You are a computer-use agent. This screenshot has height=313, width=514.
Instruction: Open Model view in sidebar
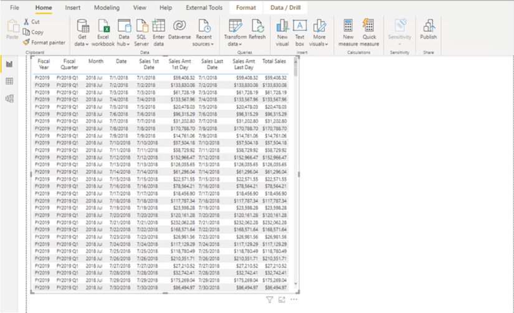(x=9, y=99)
